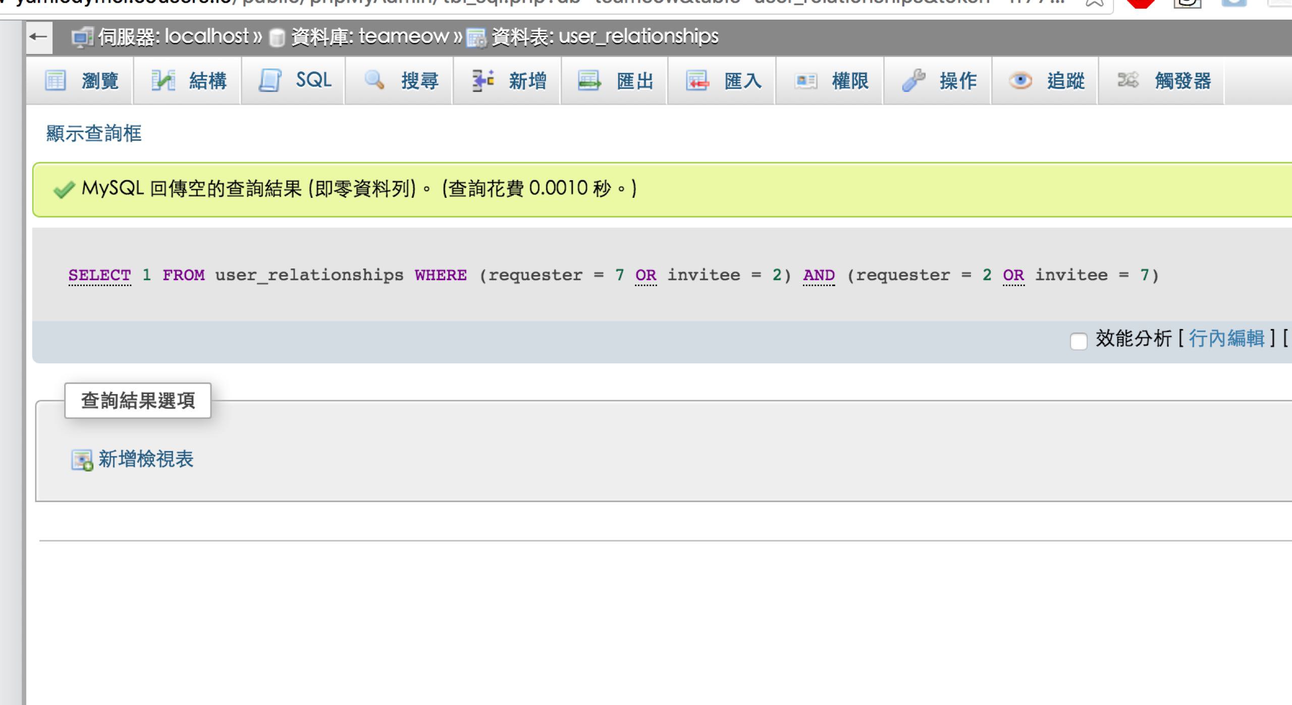Viewport: 1292px width, 705px height.
Task: Click the 結構 structure tab icon
Action: pyautogui.click(x=163, y=81)
